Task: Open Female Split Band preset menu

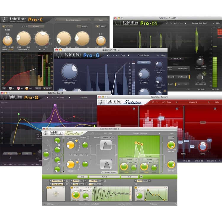Action: pyautogui.click(x=200, y=23)
